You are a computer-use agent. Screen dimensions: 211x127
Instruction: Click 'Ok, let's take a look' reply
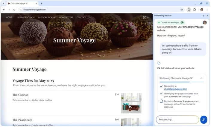pos(176,68)
